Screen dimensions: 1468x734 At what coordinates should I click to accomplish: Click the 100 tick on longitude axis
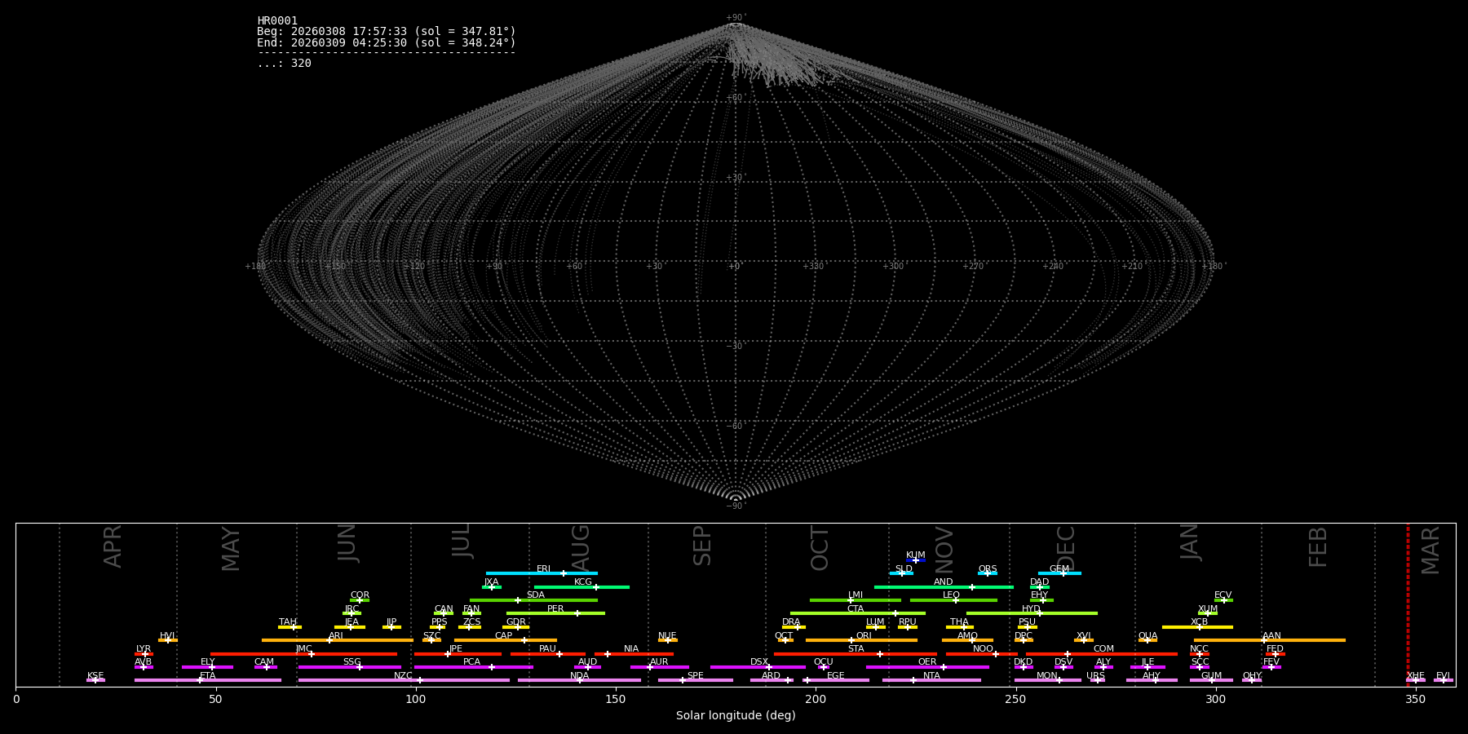tap(416, 699)
